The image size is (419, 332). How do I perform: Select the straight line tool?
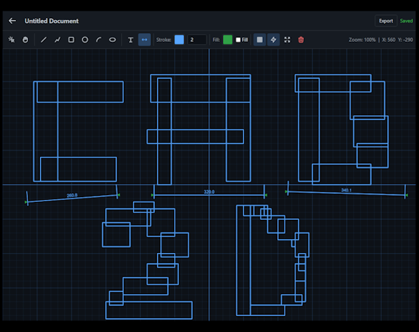44,40
